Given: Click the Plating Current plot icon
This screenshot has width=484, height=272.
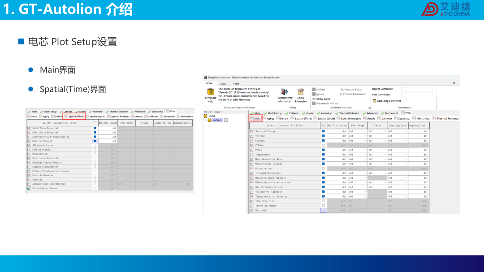Looking at the screenshot, I should [x=29, y=149].
